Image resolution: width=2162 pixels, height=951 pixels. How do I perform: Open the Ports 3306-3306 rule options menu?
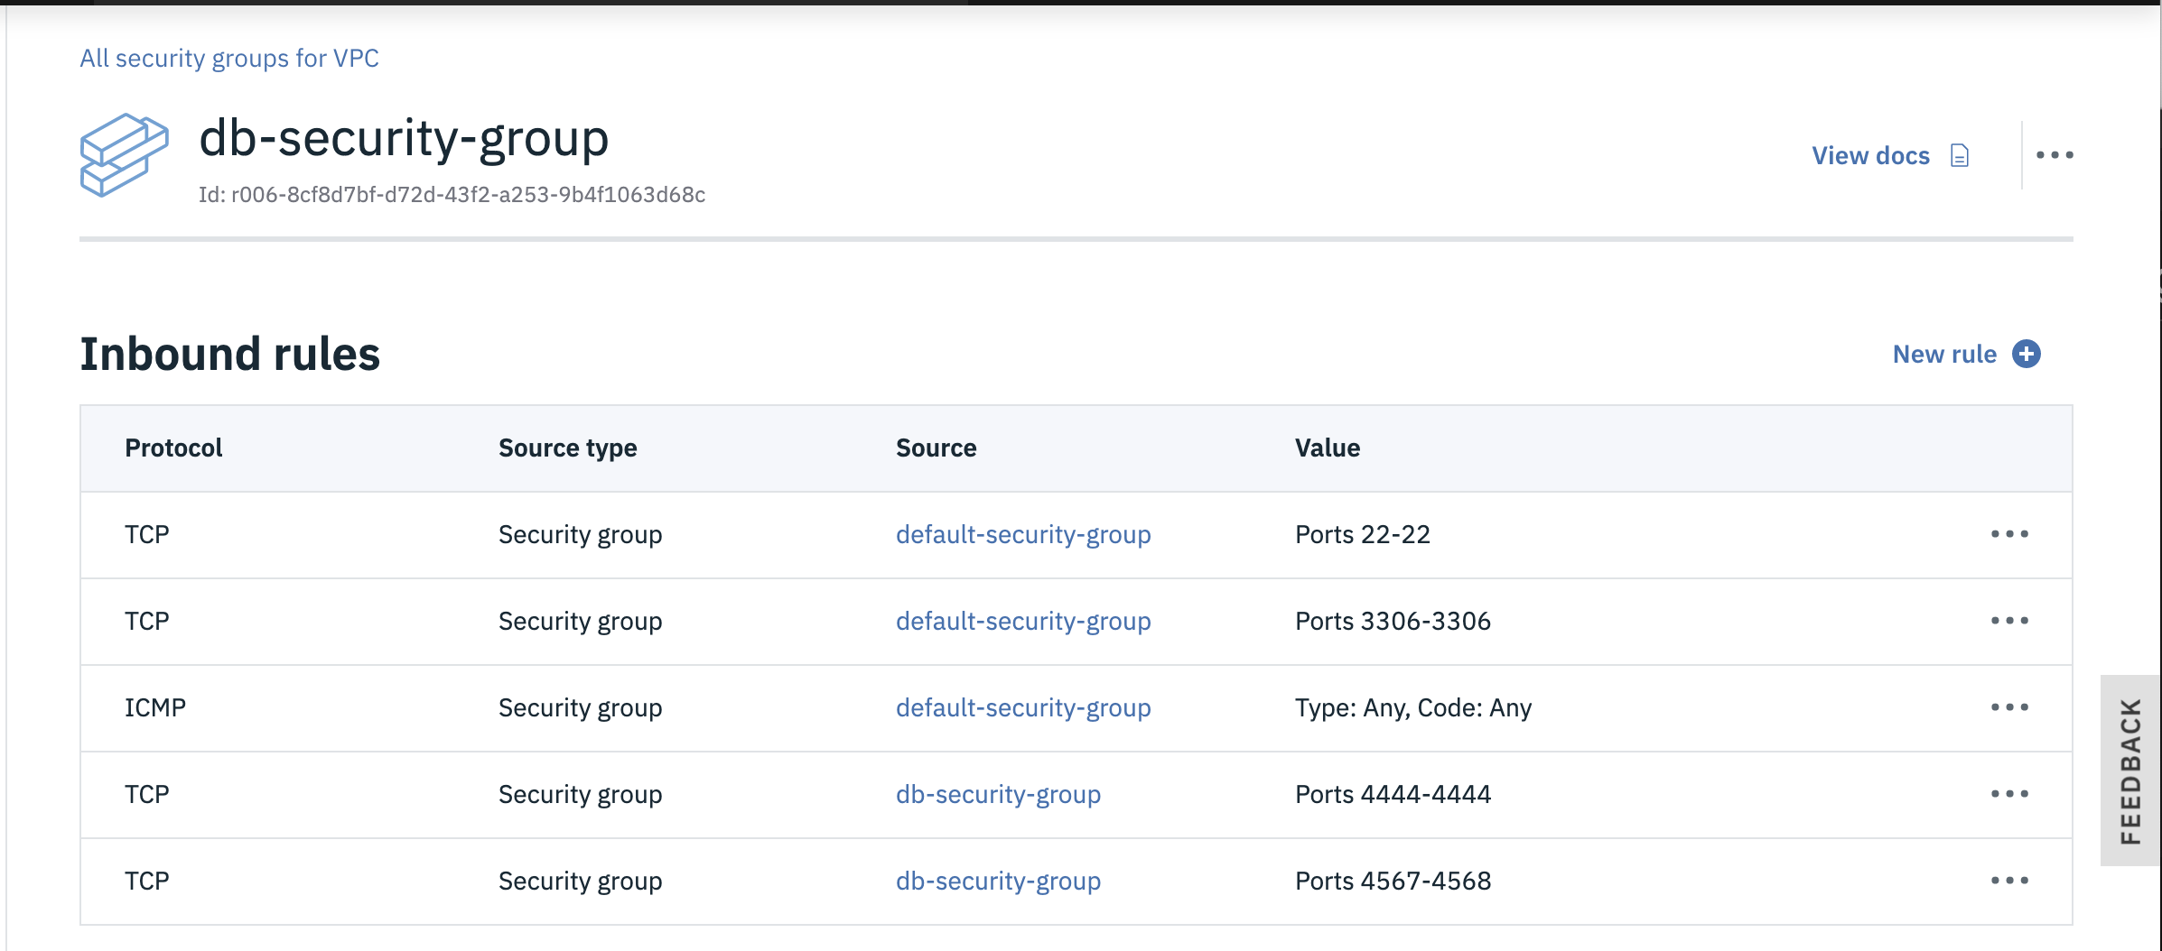(x=2009, y=621)
